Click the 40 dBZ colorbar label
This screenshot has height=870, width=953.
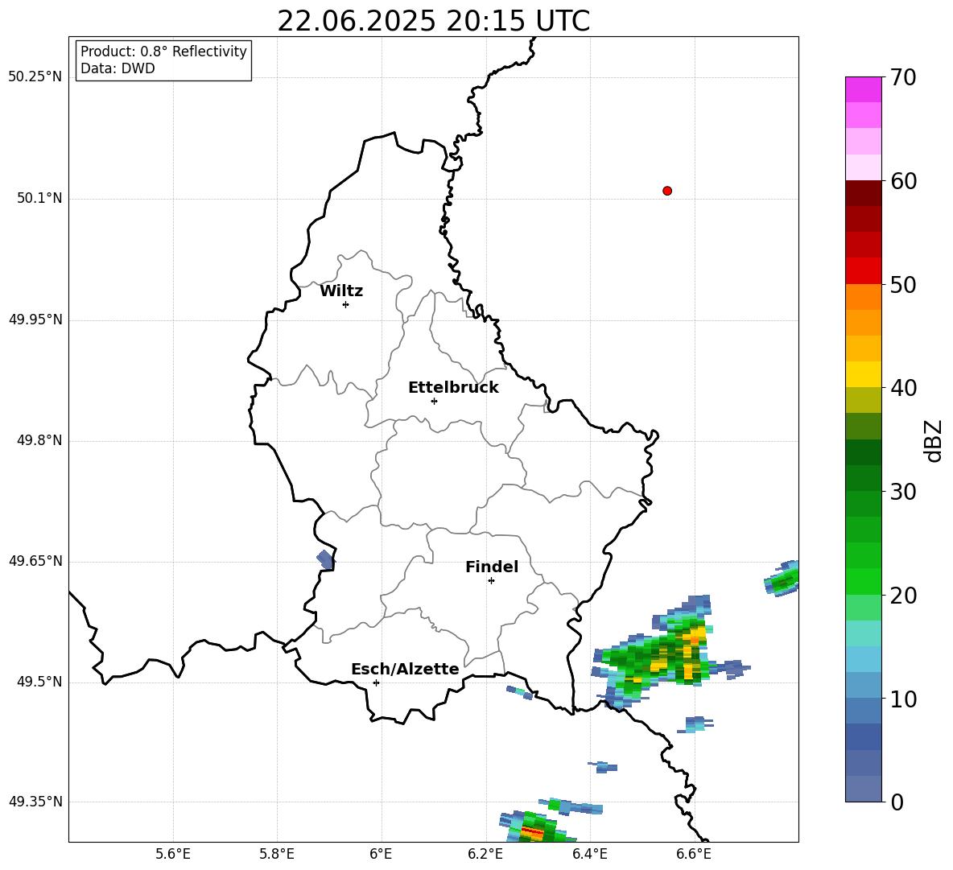pyautogui.click(x=903, y=388)
